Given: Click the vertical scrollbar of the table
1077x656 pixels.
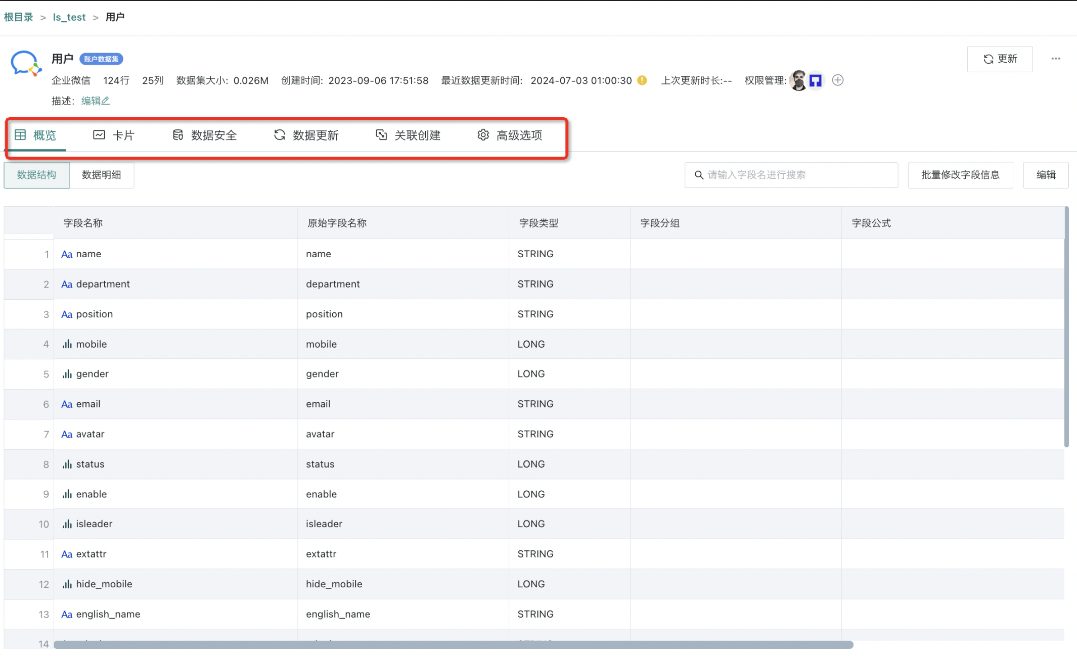Looking at the screenshot, I should click(x=1066, y=327).
